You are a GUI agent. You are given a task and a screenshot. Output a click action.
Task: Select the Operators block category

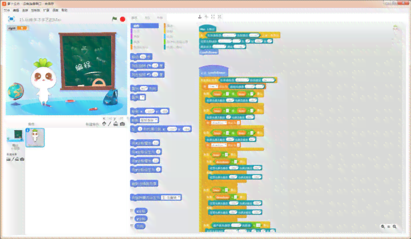pos(176,42)
